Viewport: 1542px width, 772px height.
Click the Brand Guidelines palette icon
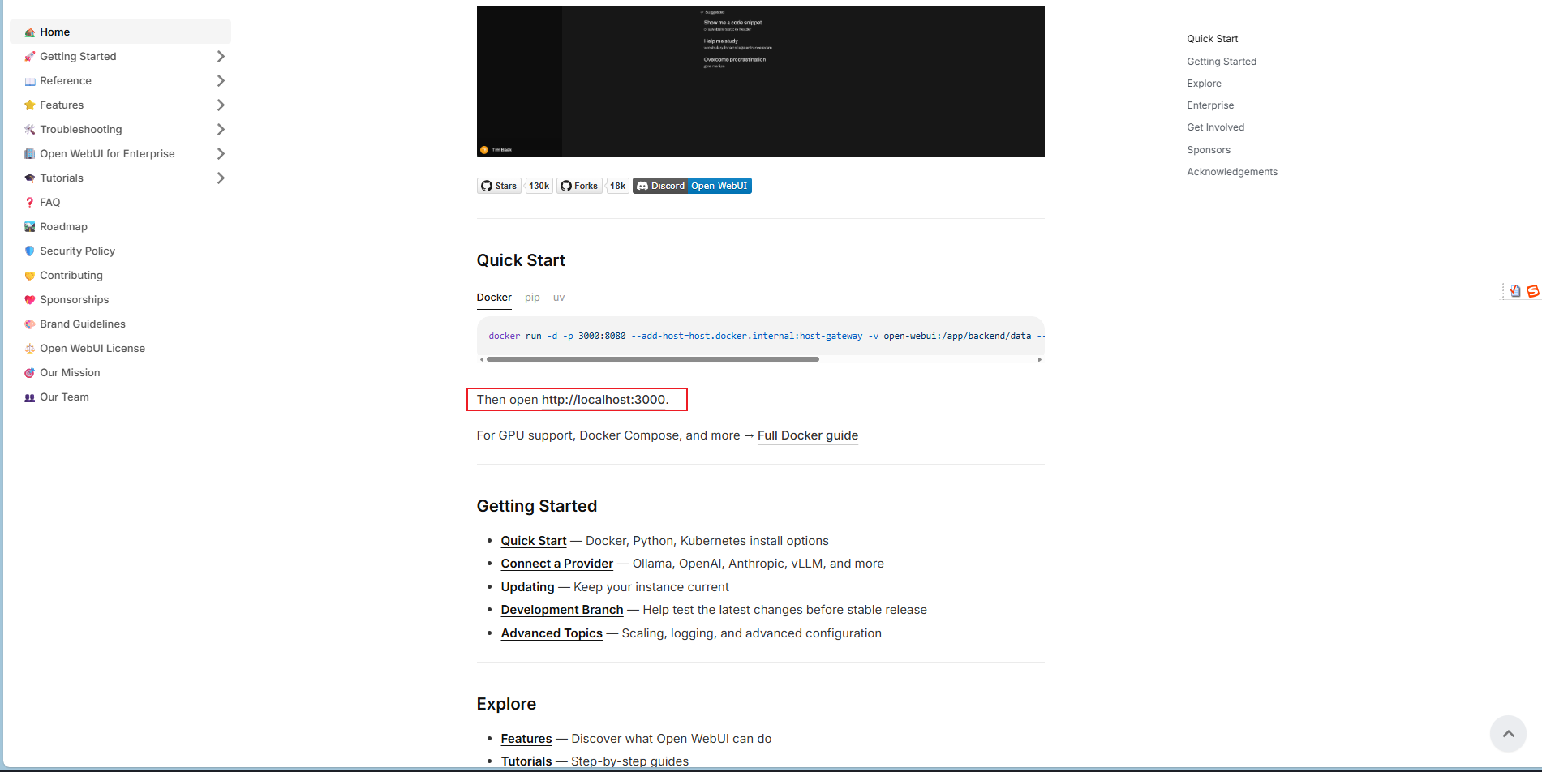[30, 324]
